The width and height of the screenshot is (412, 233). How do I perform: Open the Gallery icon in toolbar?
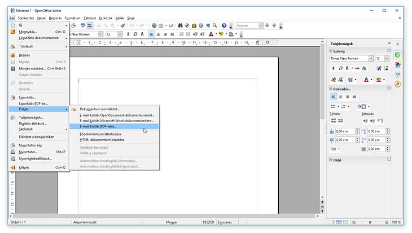coord(194,25)
